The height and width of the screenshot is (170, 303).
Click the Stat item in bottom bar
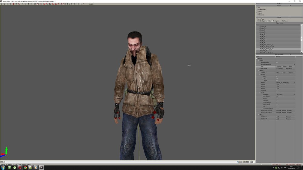(20, 165)
